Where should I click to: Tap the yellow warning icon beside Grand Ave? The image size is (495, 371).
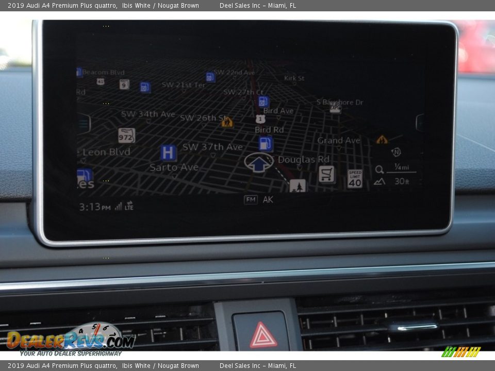(x=382, y=140)
